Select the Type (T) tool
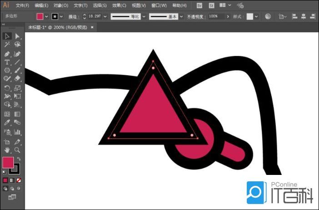Image resolution: width=319 pixels, height=210 pixels. 7,62
